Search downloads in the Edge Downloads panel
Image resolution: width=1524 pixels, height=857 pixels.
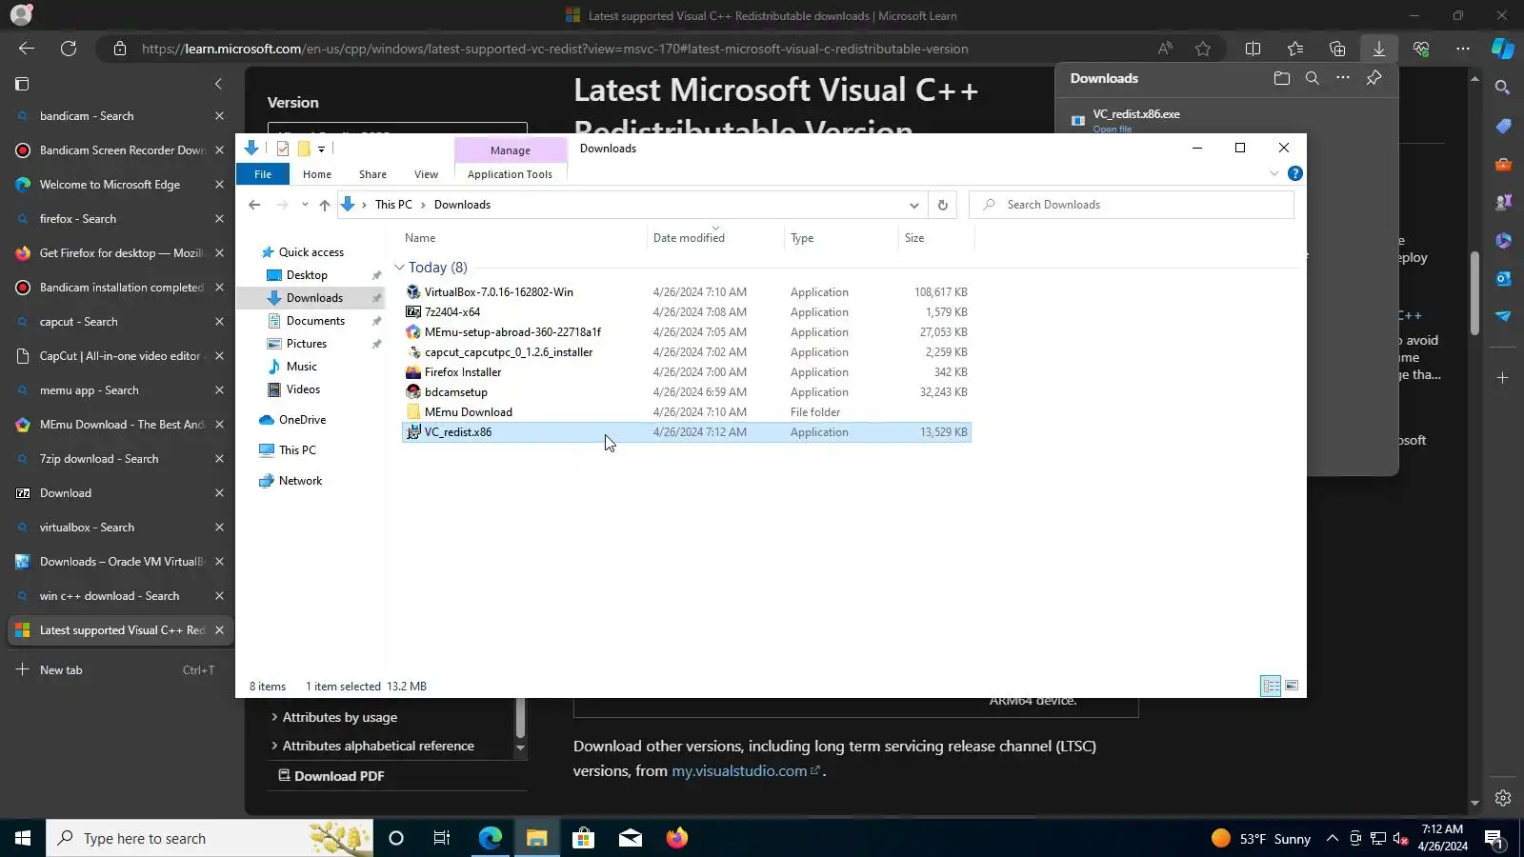pos(1313,78)
